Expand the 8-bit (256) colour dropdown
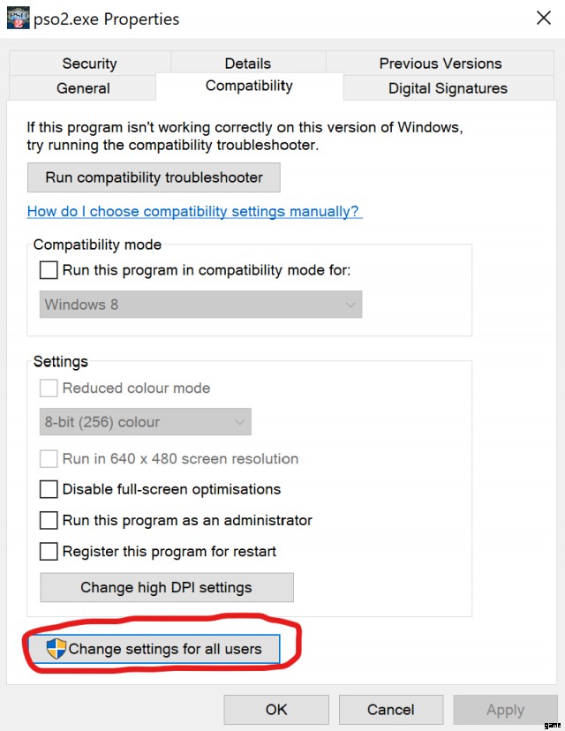Screen dimensions: 565x731 [x=146, y=422]
